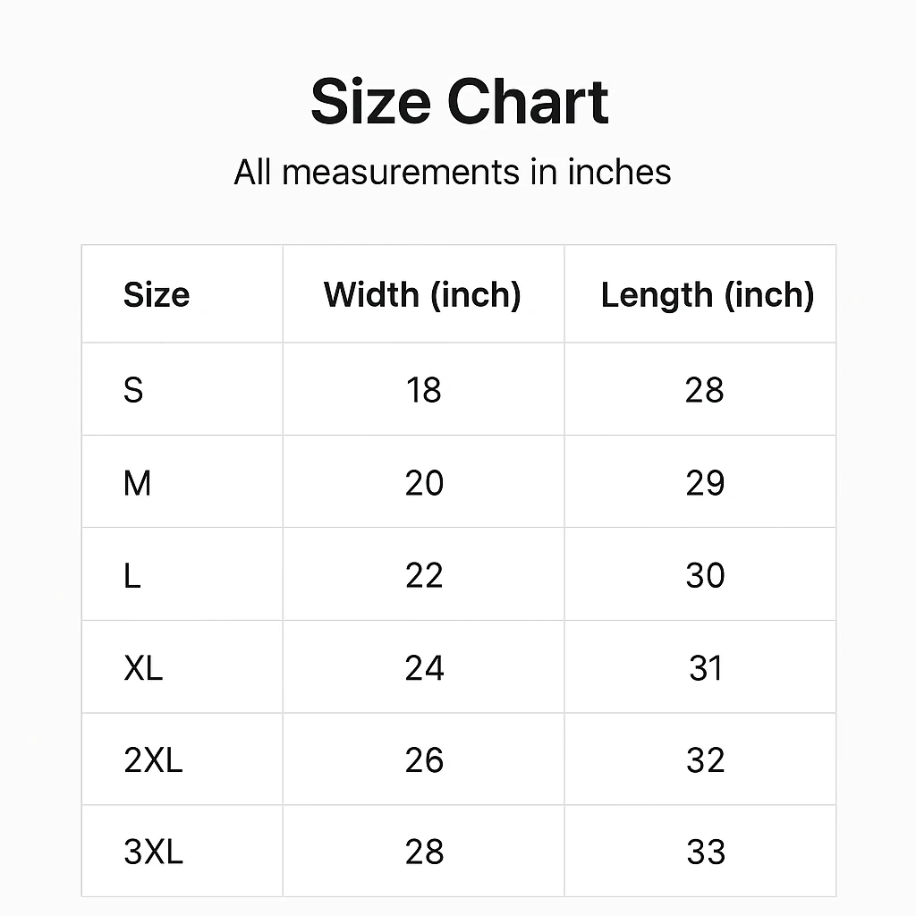
Task: Click the M size row label
Action: coord(137,483)
